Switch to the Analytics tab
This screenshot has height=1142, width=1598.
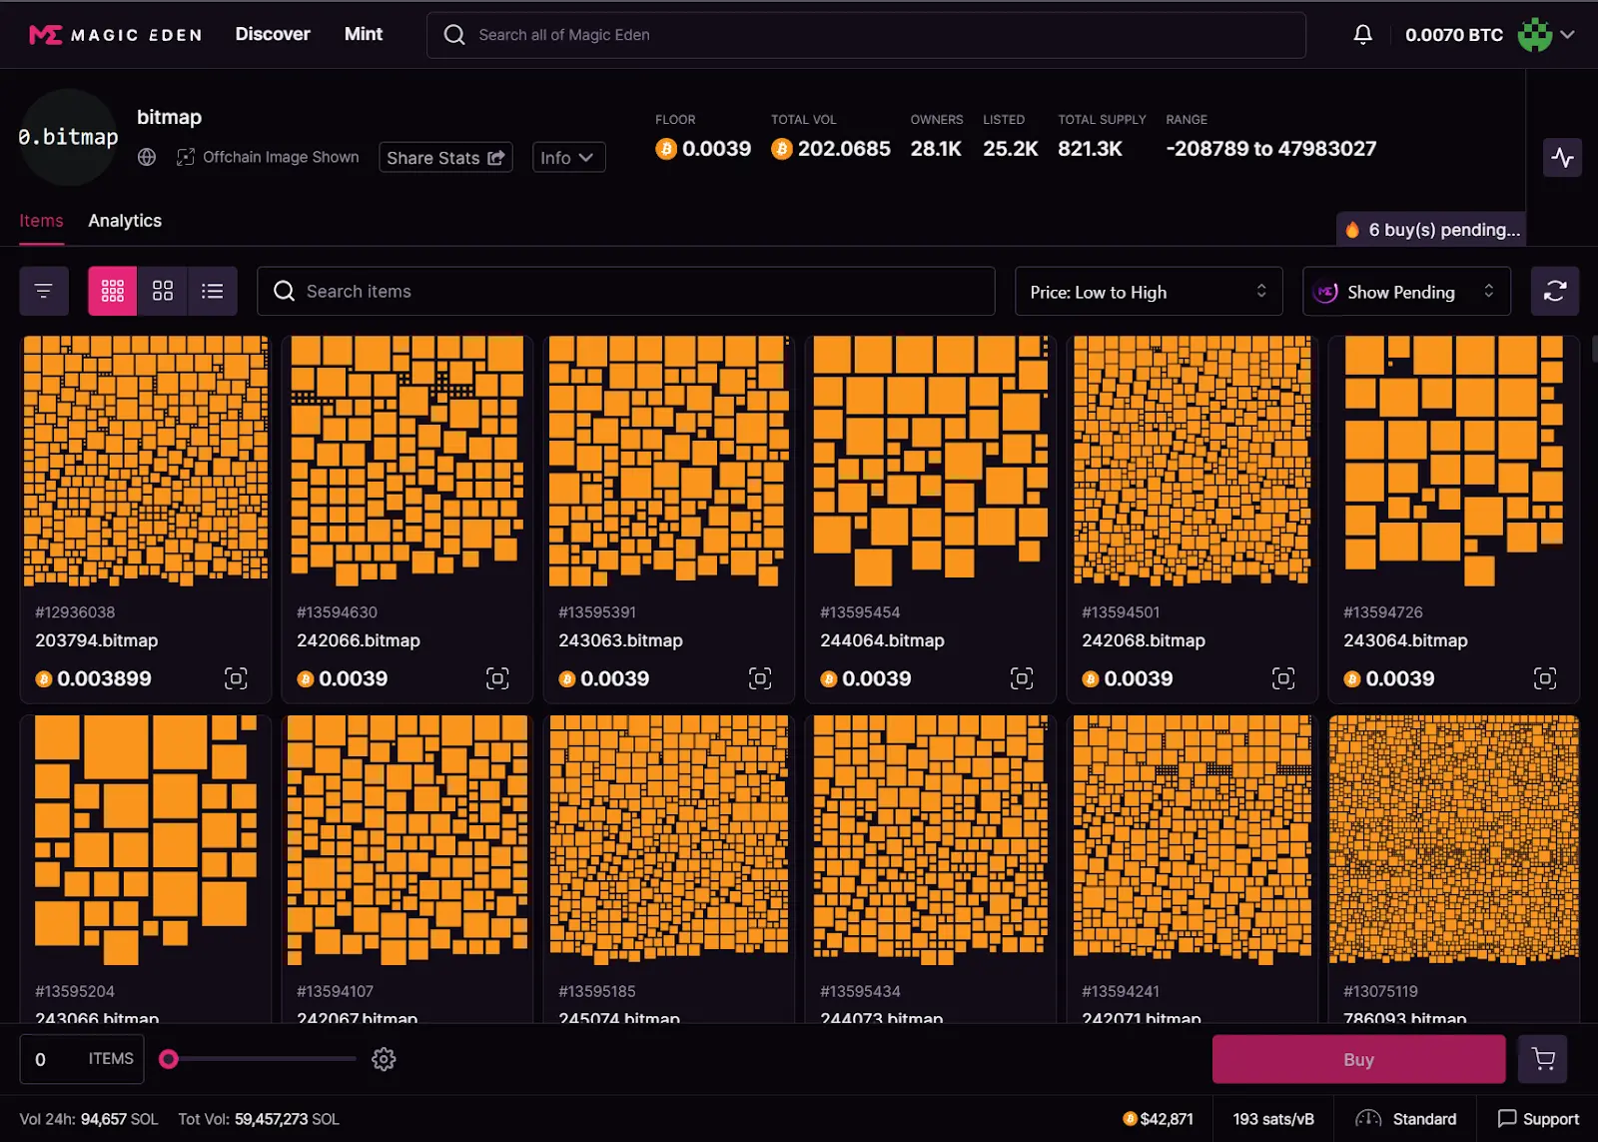tap(125, 221)
